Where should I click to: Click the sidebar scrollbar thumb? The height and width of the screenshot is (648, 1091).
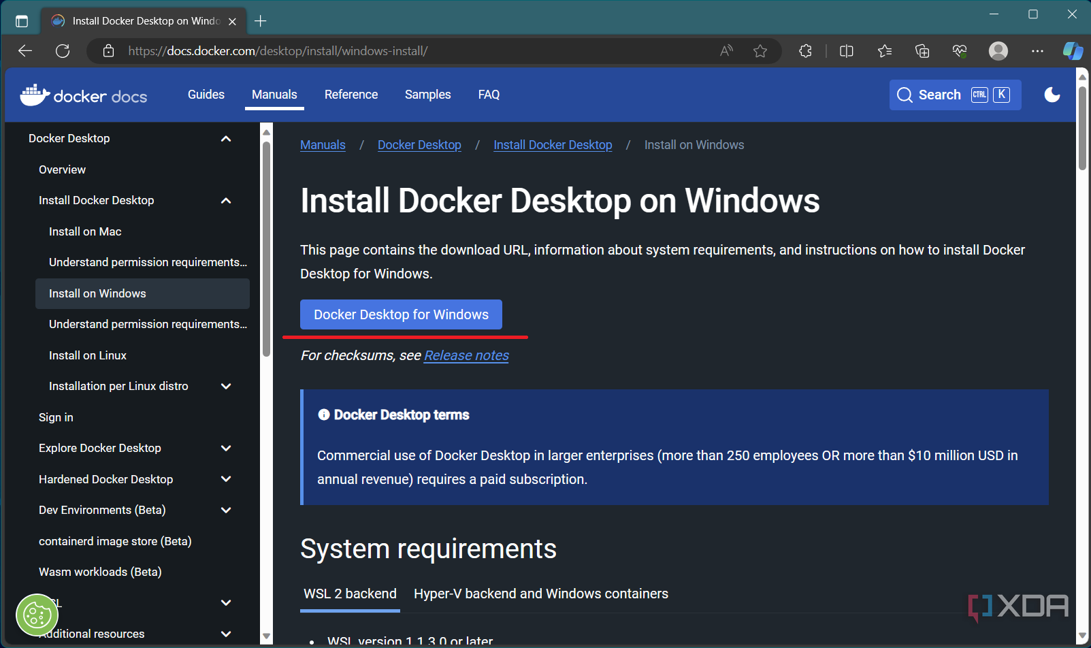267,248
